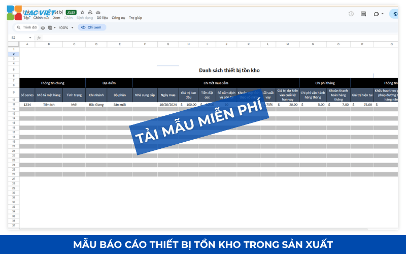Click the "Tiền đặt cọc" header cell
Viewport: 406px width, 254px height.
pyautogui.click(x=207, y=95)
